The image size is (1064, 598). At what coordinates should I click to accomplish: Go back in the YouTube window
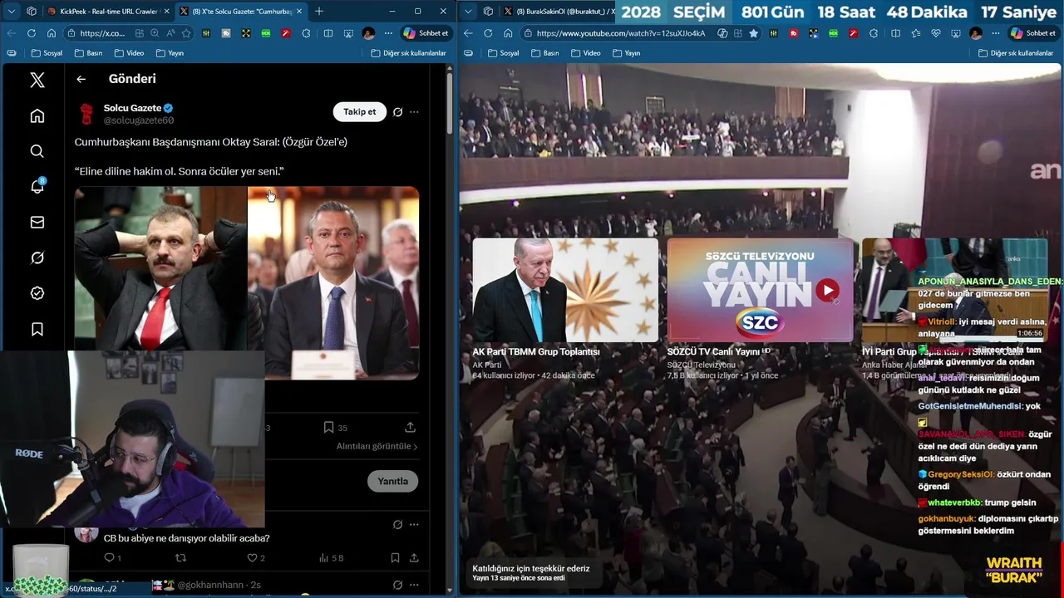(x=468, y=33)
